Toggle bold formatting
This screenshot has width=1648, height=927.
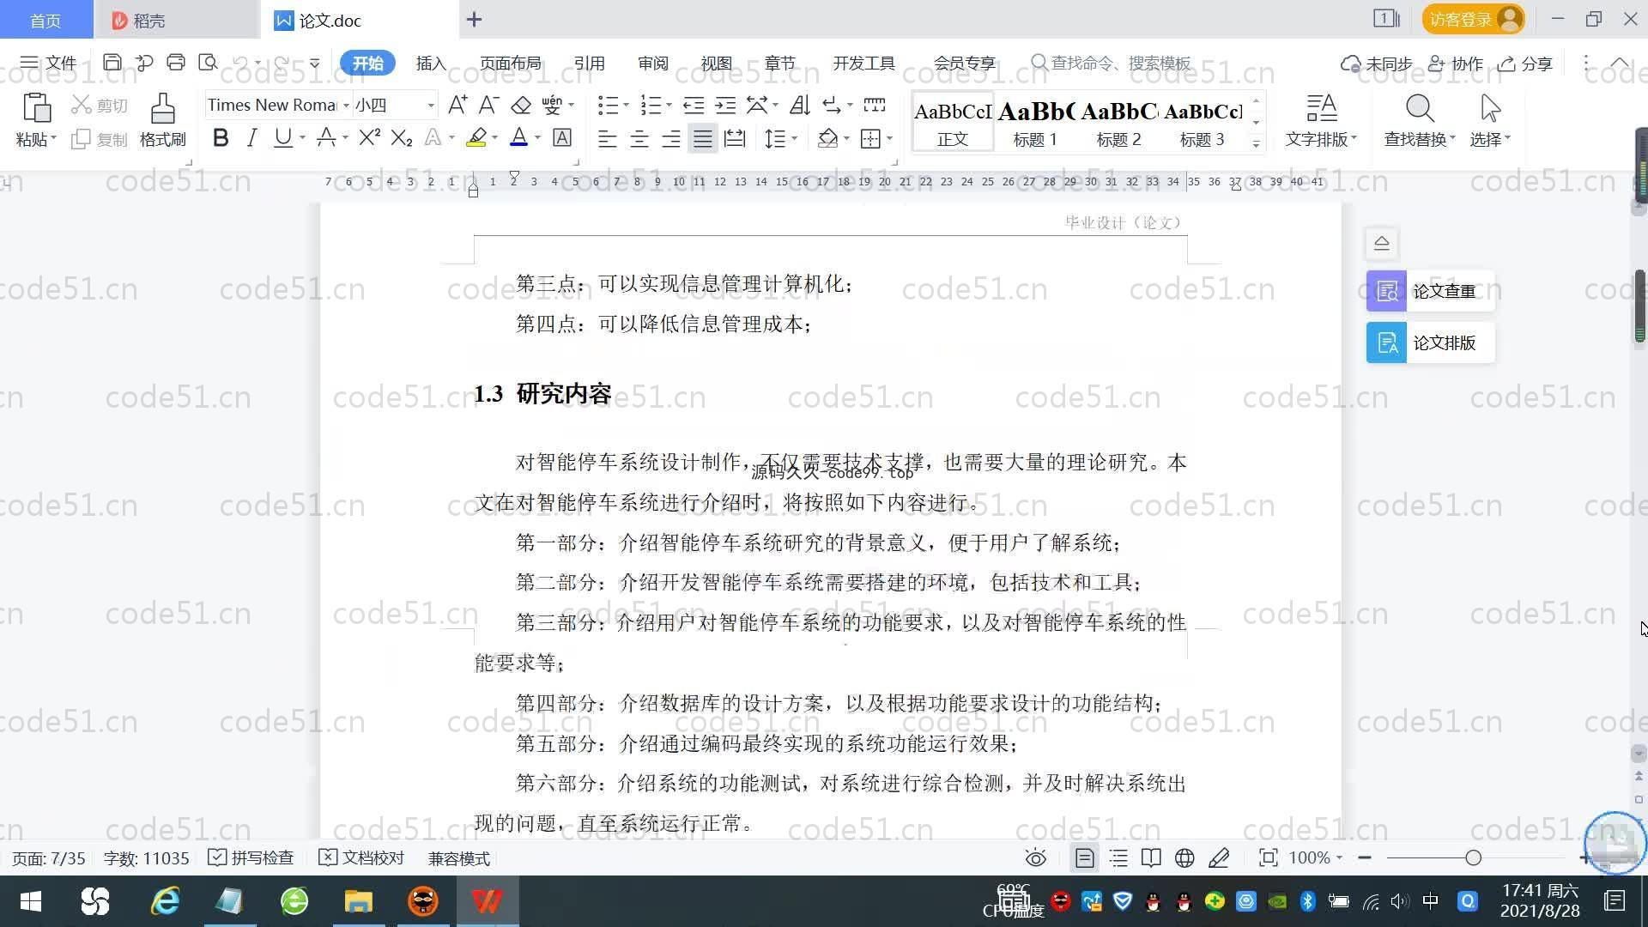[x=221, y=137]
